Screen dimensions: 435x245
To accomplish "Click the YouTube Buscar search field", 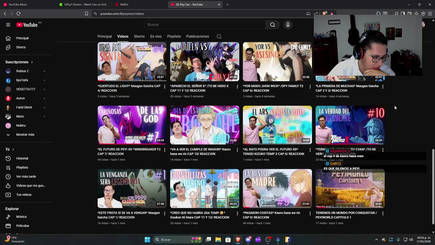I will click(205, 24).
